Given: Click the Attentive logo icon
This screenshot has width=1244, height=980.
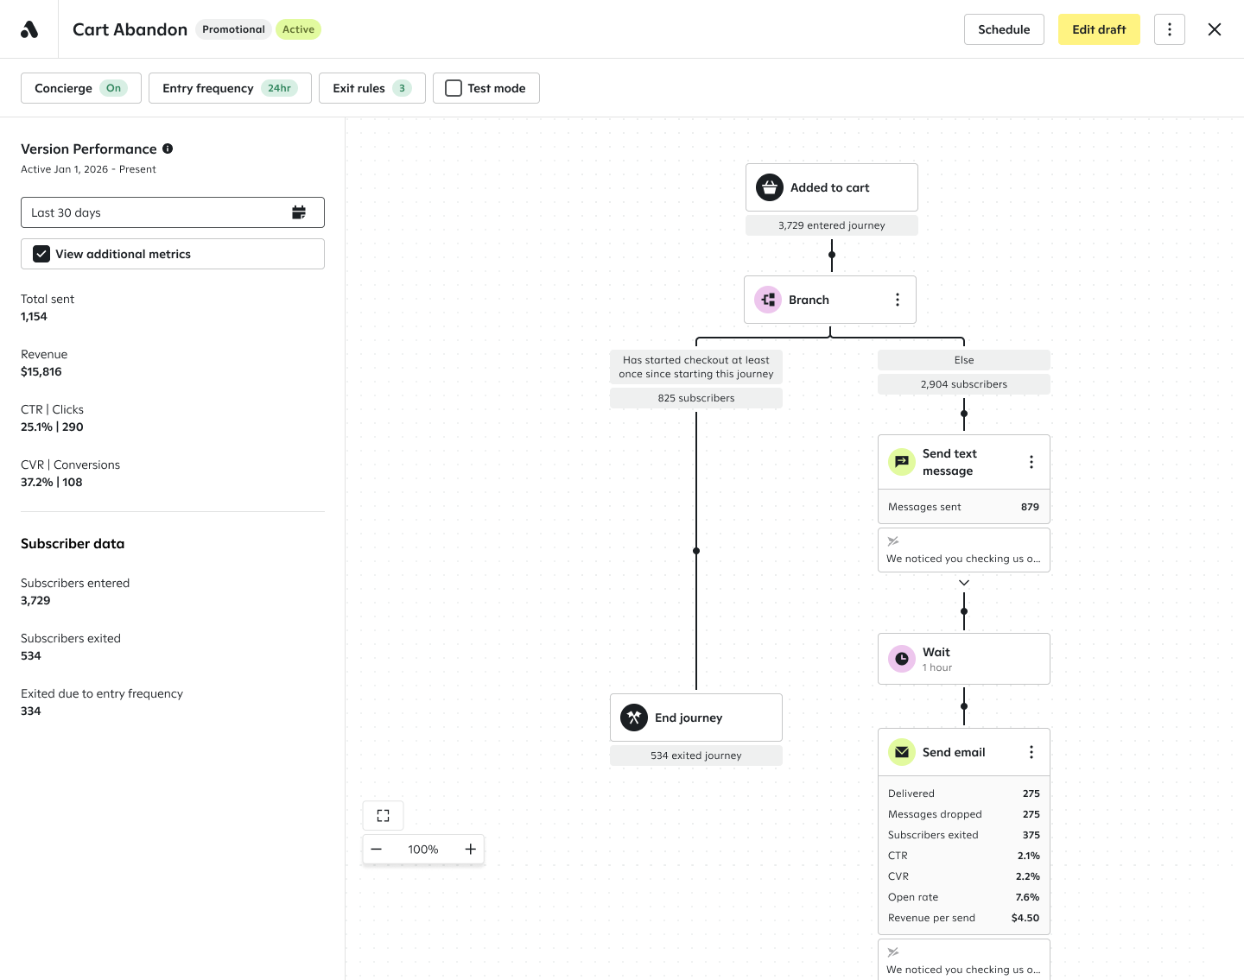Looking at the screenshot, I should point(29,29).
